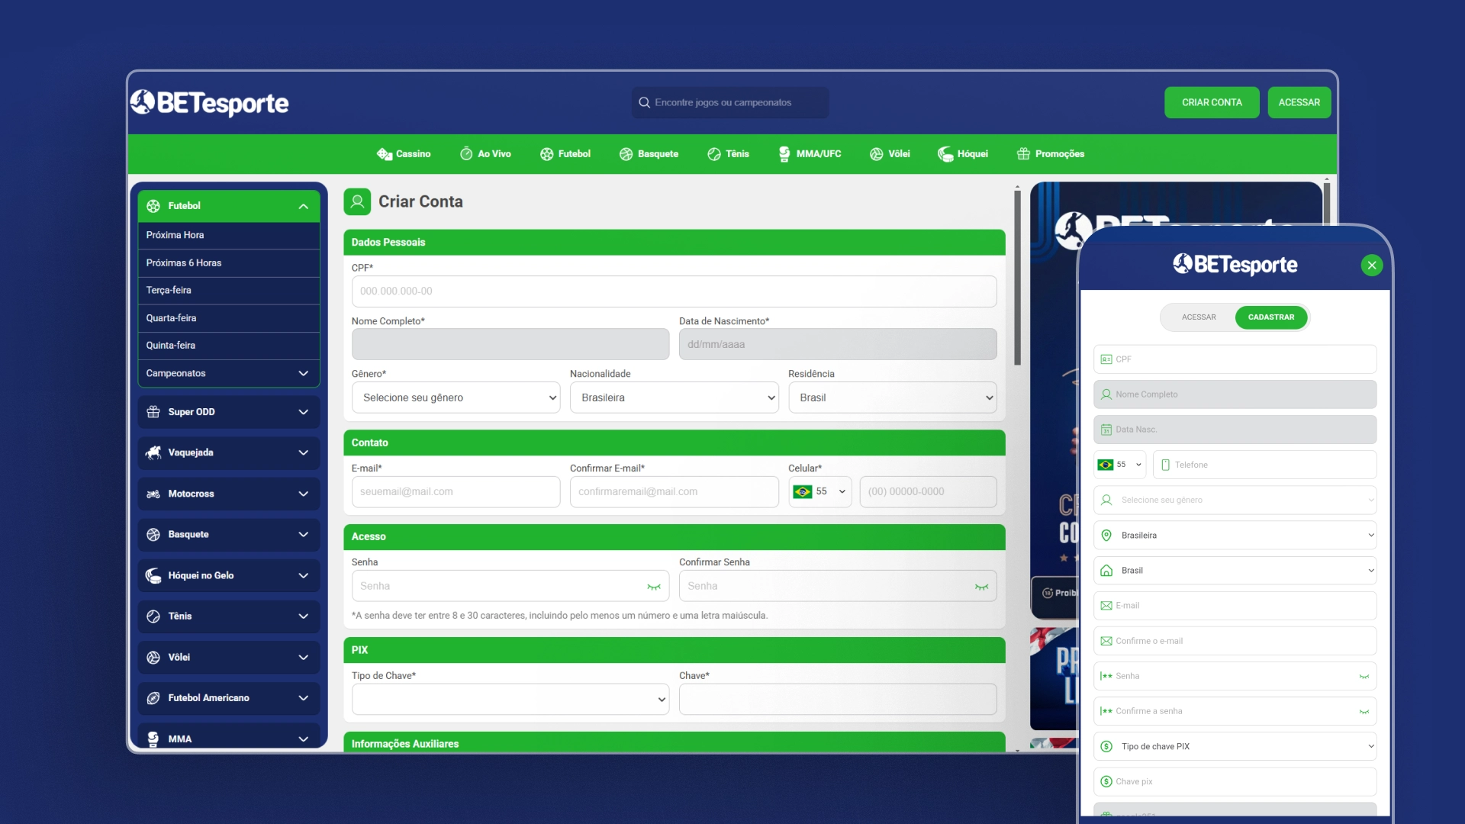Click the Vaquejada horse icon in sidebar
Screen dimensions: 1465x824
(153, 452)
